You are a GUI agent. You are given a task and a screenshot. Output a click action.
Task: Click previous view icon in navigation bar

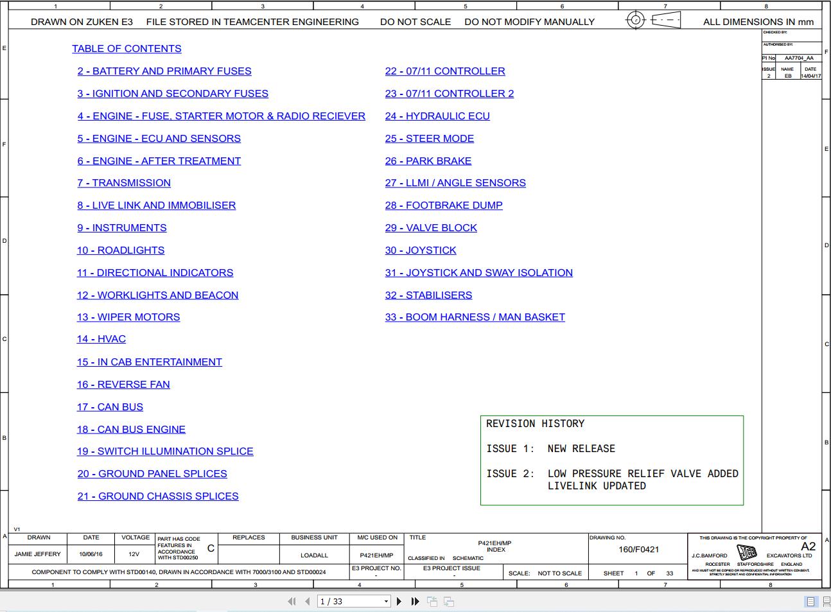click(432, 601)
